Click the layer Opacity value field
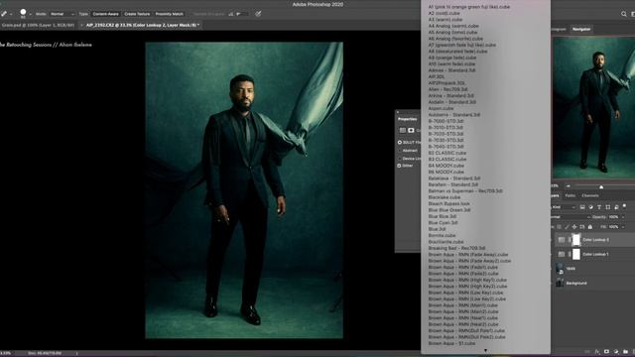Screen dimensions: 635x357 pos(613,217)
